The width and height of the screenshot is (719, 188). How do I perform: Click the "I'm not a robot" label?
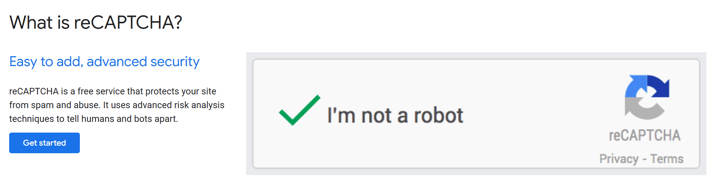click(x=395, y=115)
